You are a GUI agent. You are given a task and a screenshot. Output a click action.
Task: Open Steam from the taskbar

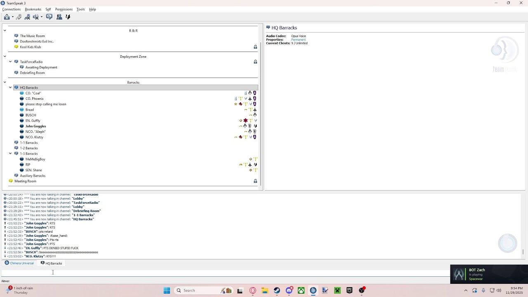coord(277,290)
